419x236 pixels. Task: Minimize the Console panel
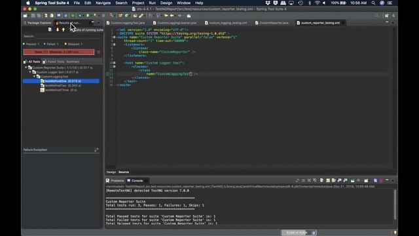tap(387, 180)
